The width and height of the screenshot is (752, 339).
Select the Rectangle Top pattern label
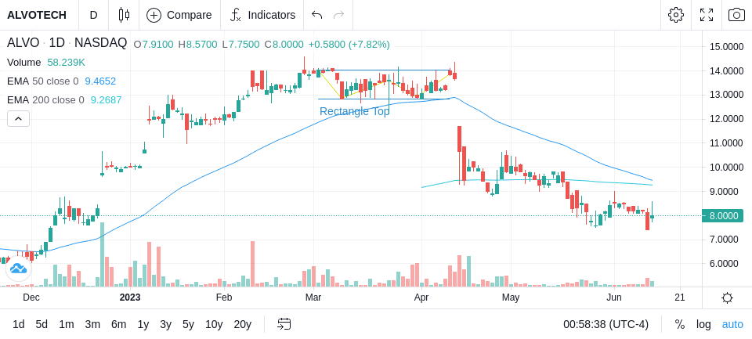354,111
